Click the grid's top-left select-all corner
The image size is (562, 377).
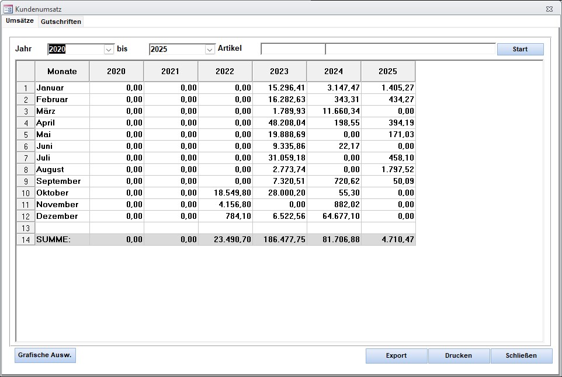(x=26, y=71)
